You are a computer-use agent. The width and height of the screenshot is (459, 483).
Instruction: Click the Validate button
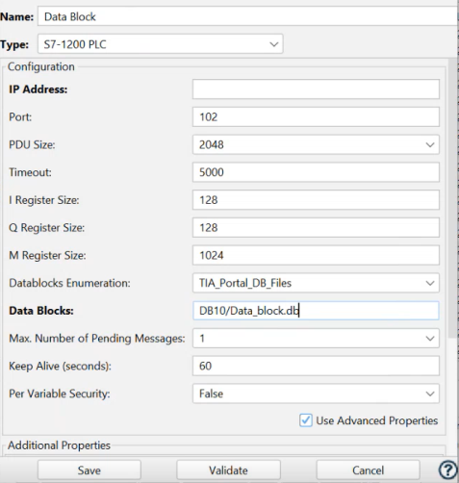[228, 470]
